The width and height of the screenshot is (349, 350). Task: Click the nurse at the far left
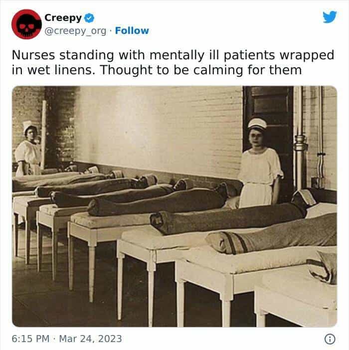click(28, 148)
